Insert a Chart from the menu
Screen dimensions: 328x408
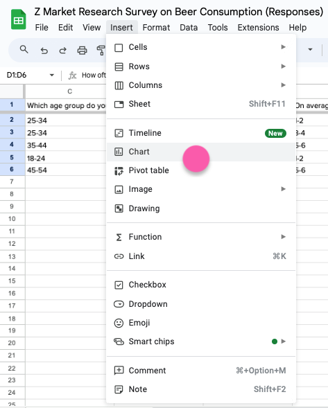(201, 152)
